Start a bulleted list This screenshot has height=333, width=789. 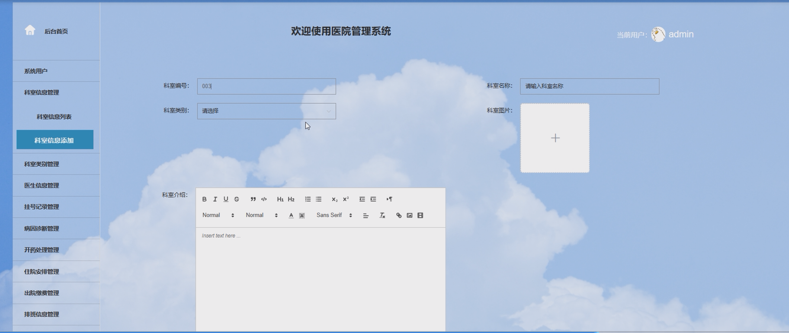coord(318,199)
